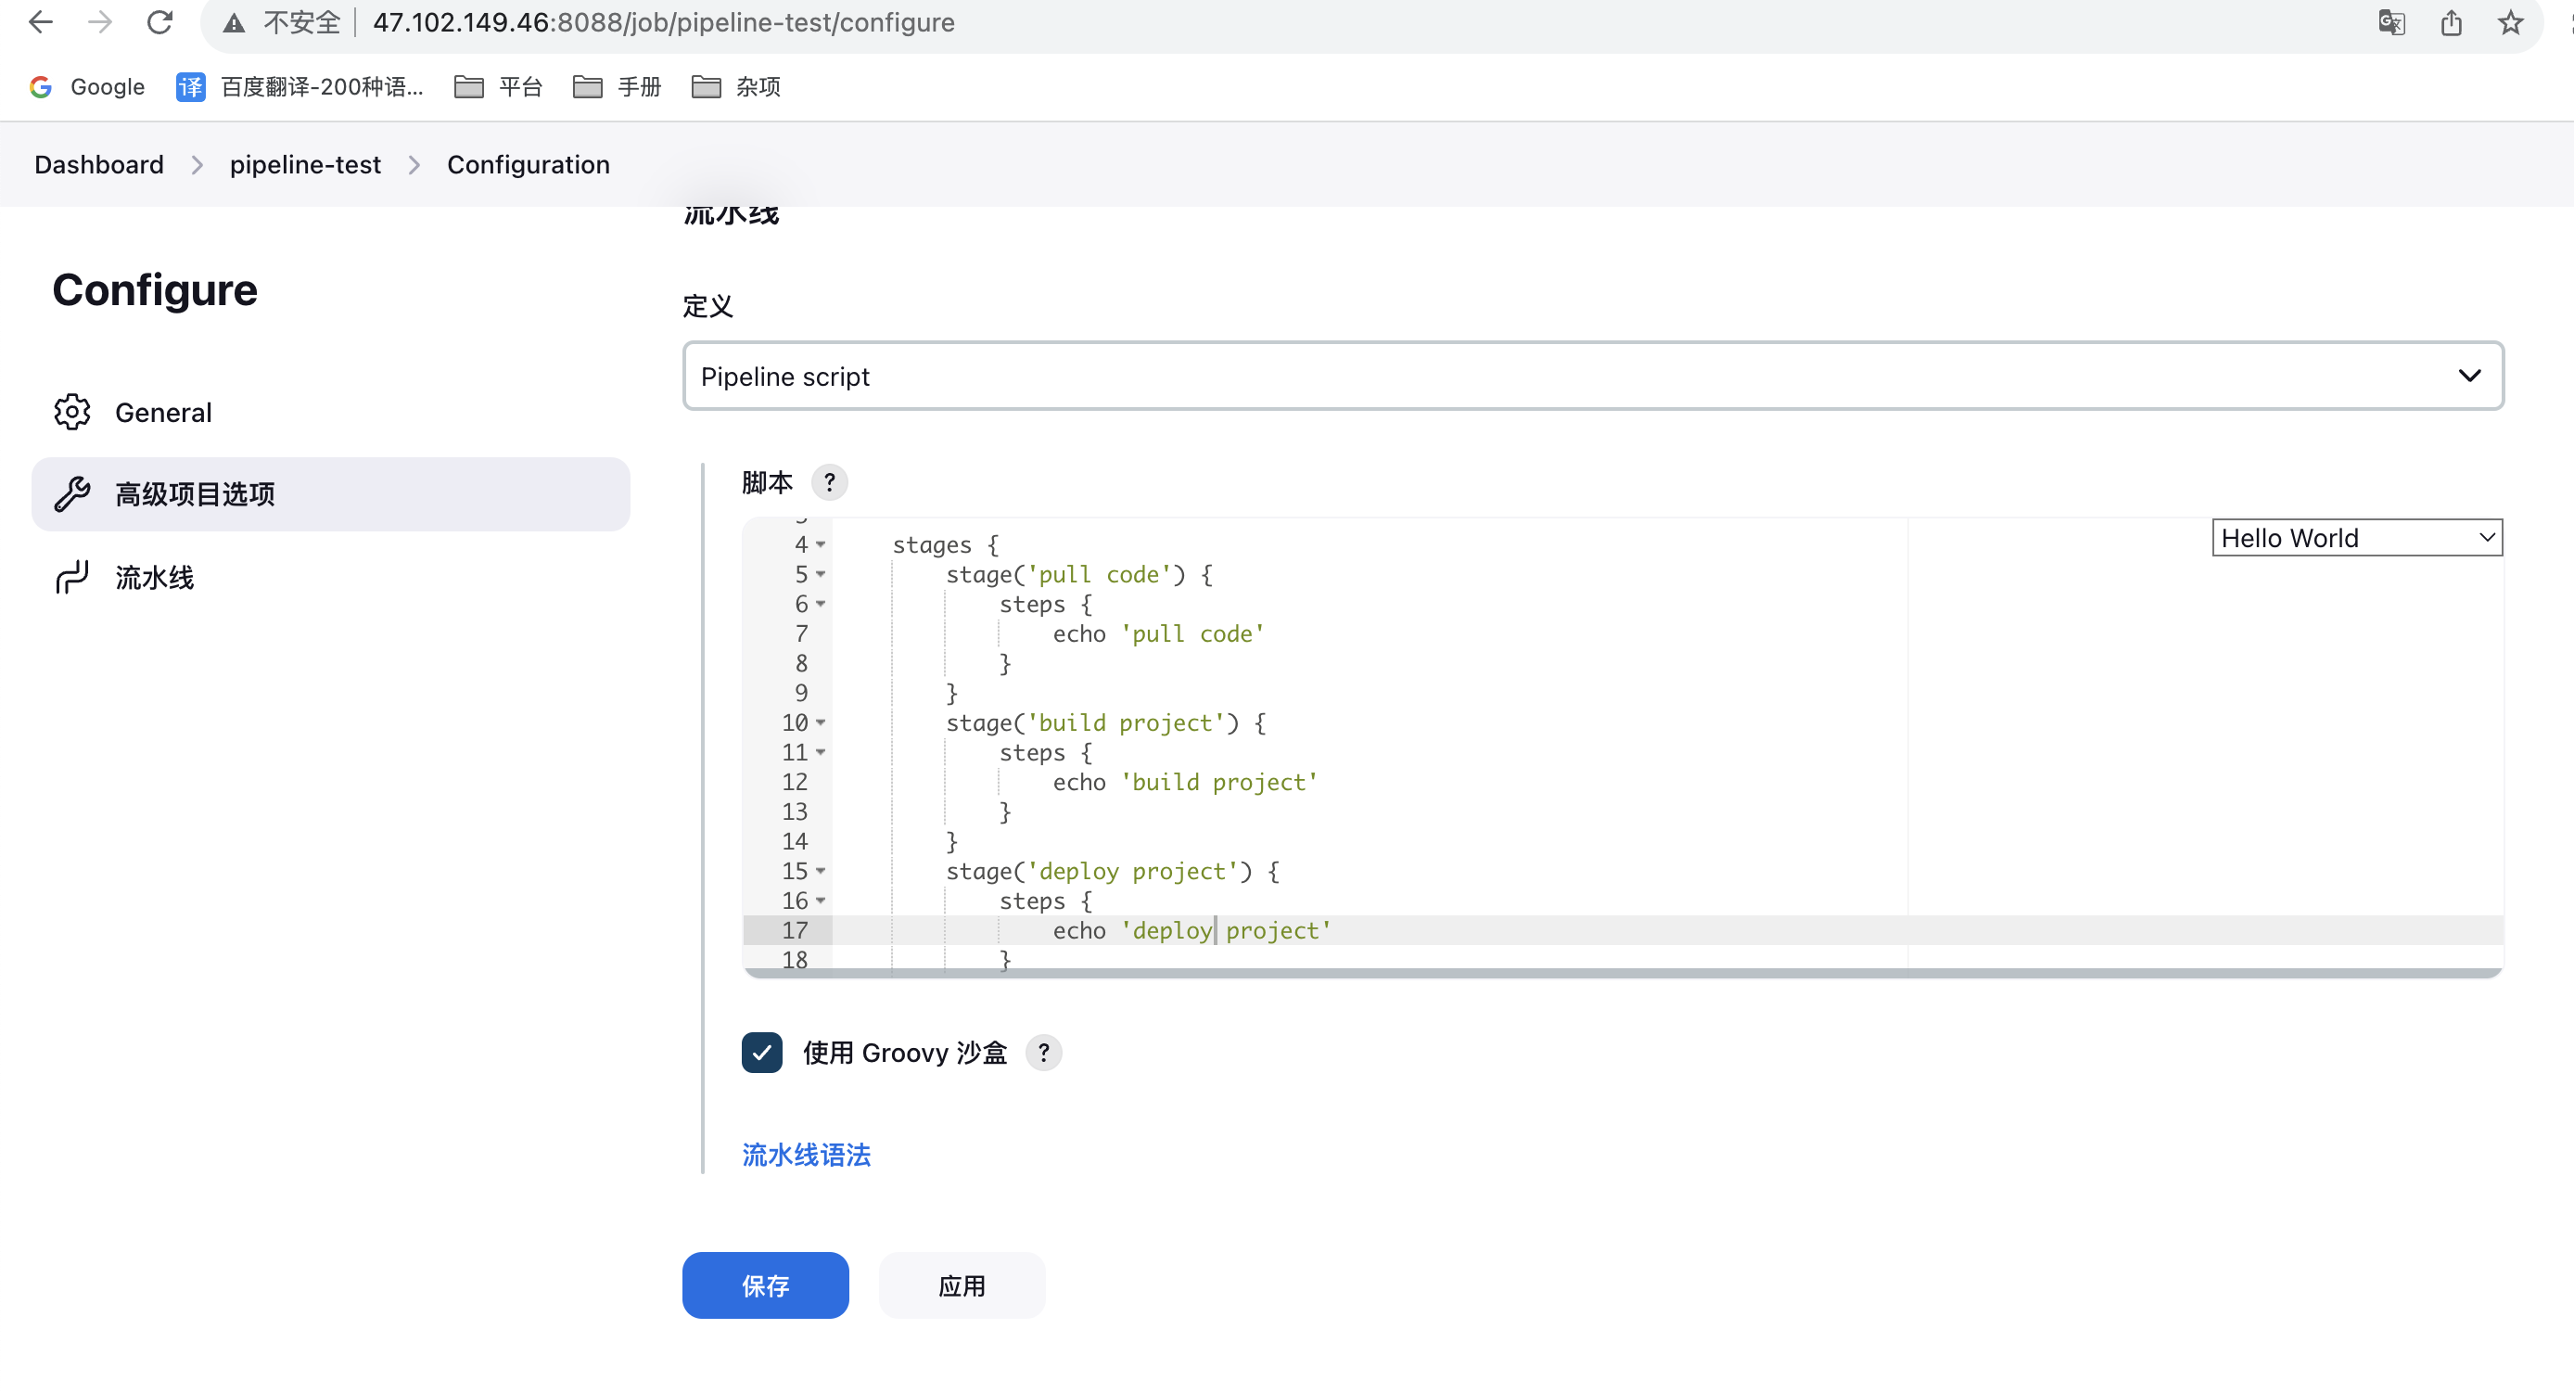Click the 保存 save button
This screenshot has width=2574, height=1393.
(765, 1284)
